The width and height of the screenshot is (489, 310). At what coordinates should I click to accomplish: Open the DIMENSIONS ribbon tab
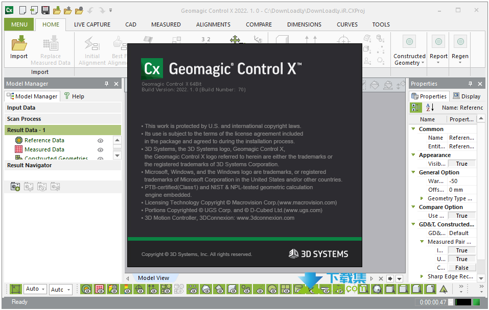pyautogui.click(x=305, y=24)
